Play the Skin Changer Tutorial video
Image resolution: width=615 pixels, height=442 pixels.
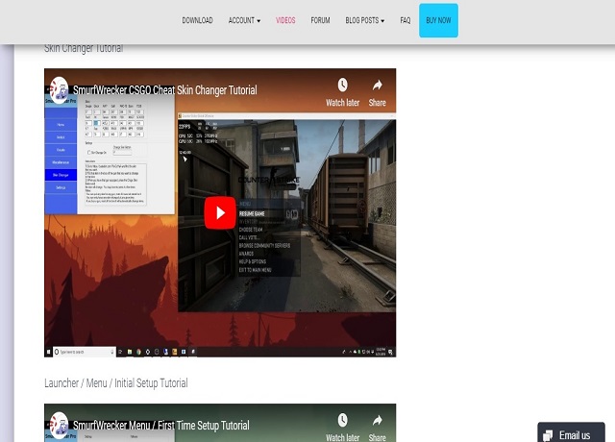[220, 212]
